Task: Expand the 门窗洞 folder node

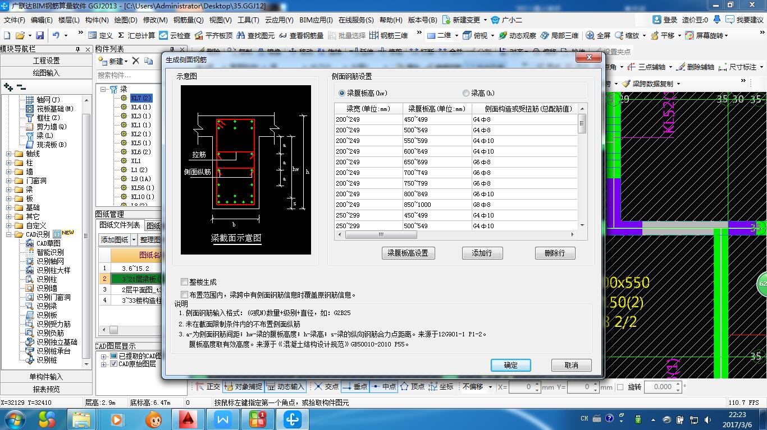Action: (x=8, y=181)
